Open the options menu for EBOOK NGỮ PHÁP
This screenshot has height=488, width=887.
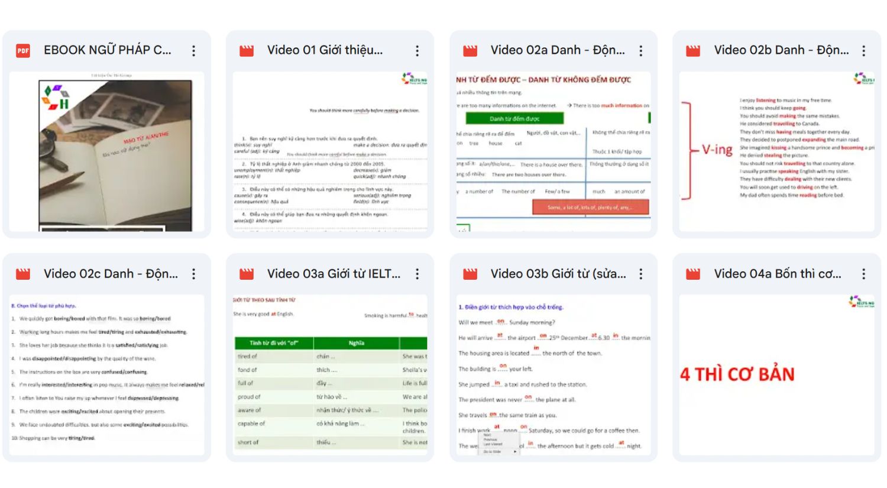point(194,51)
